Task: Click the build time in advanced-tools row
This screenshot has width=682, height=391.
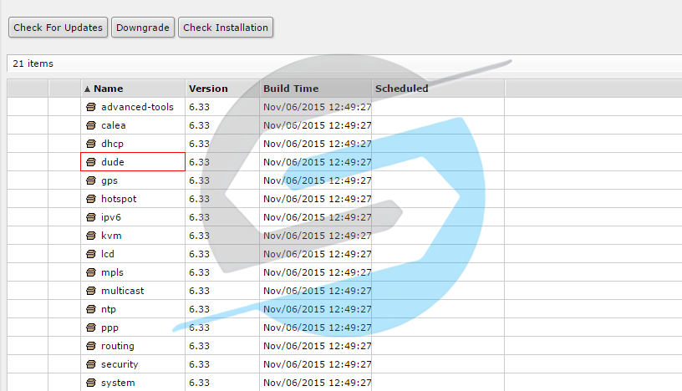Action: 317,107
